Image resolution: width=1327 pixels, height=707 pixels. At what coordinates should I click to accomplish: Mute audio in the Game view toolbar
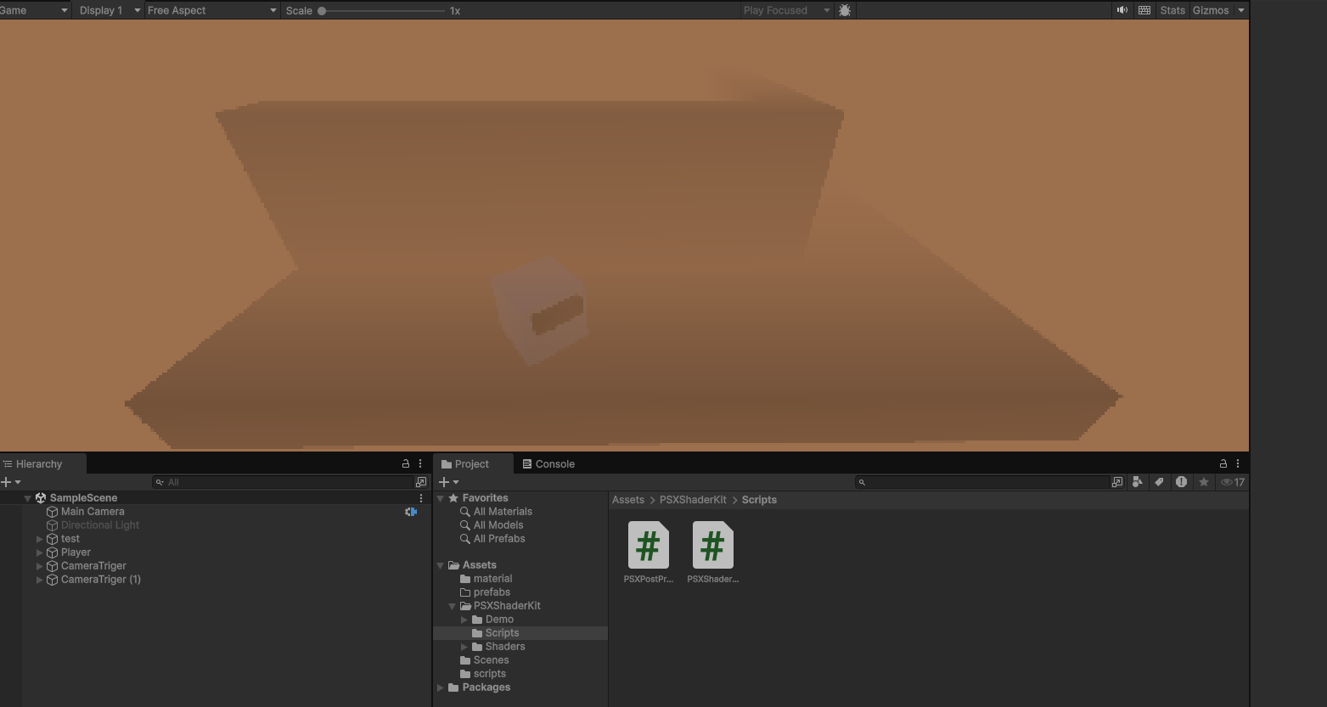[x=1122, y=10]
